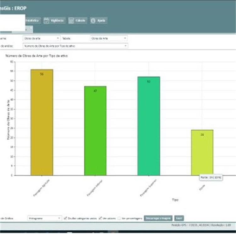Click the Vigilância calendar icon
The image size is (236, 234).
(x=47, y=20)
